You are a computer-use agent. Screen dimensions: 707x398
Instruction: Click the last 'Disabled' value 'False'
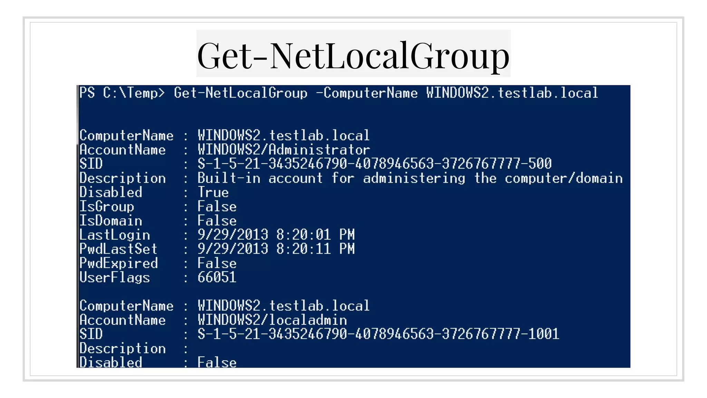point(217,362)
